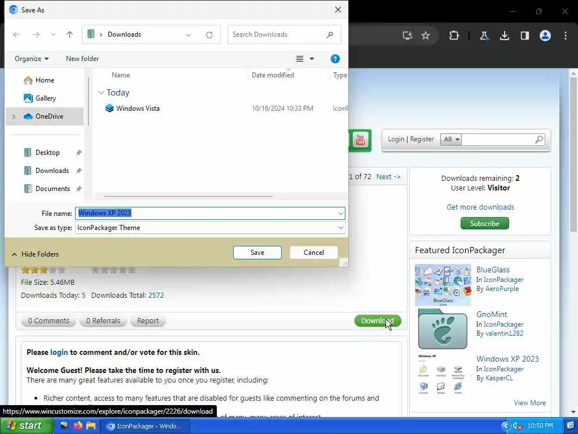Go to Next skin link
578x434 pixels.
pos(388,176)
